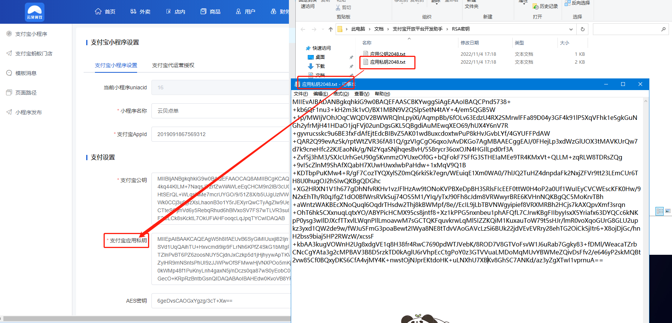Click the goods icon beside 商品

[203, 11]
